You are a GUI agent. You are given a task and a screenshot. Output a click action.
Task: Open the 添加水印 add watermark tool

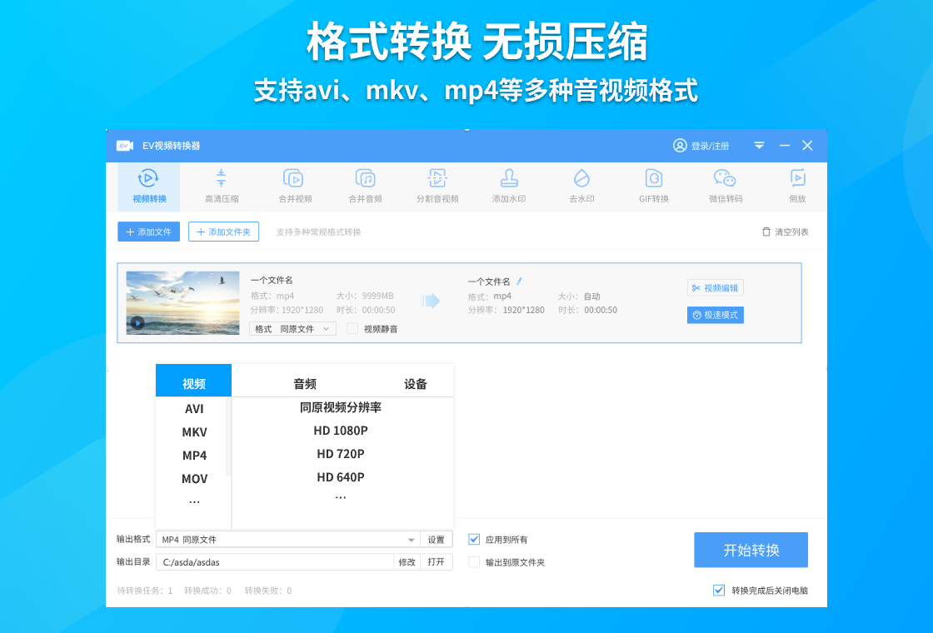click(509, 187)
